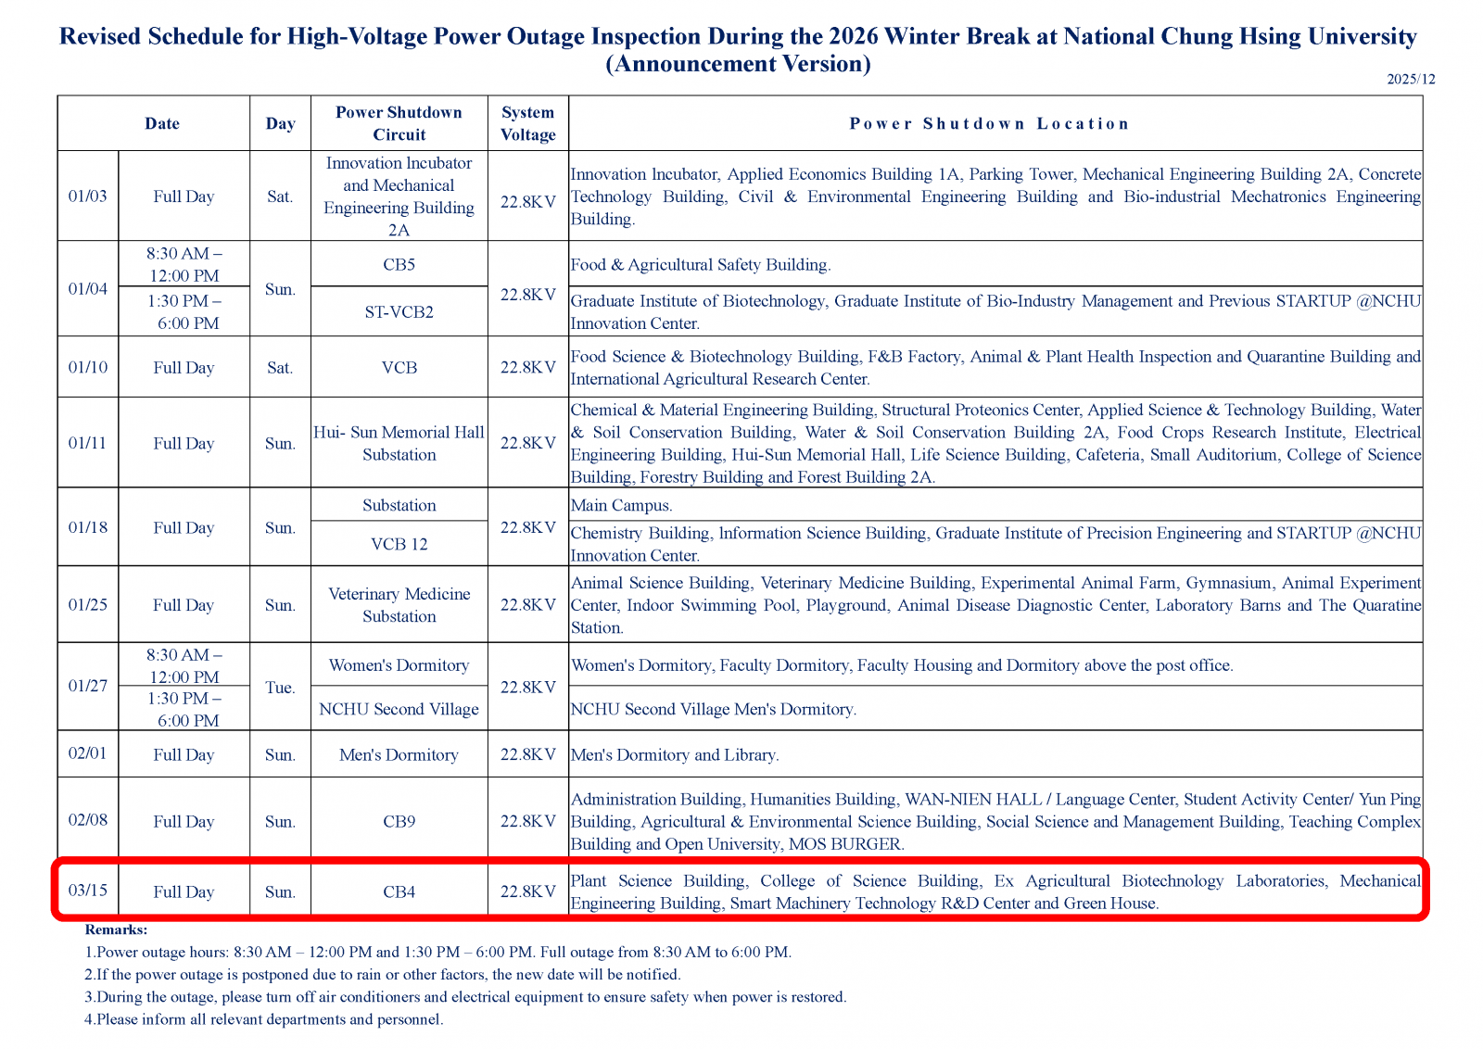Image resolution: width=1483 pixels, height=1049 pixels.
Task: Click the CB9 circuit cell
Action: point(399,822)
